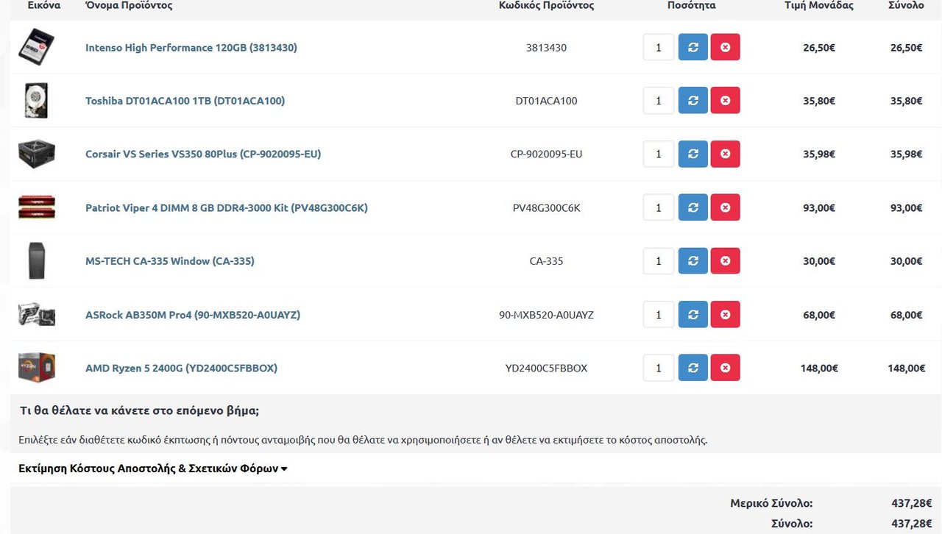Click the Patriot Viper unit price 93,00€

click(x=819, y=208)
